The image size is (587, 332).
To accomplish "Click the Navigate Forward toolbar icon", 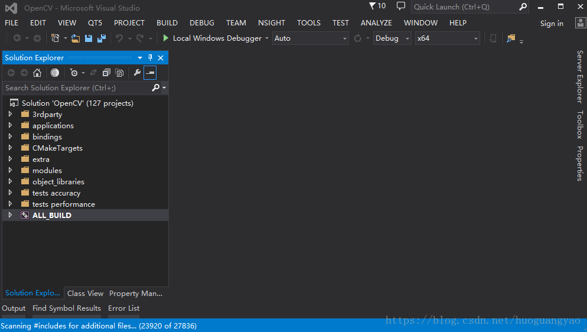I will pyautogui.click(x=37, y=38).
